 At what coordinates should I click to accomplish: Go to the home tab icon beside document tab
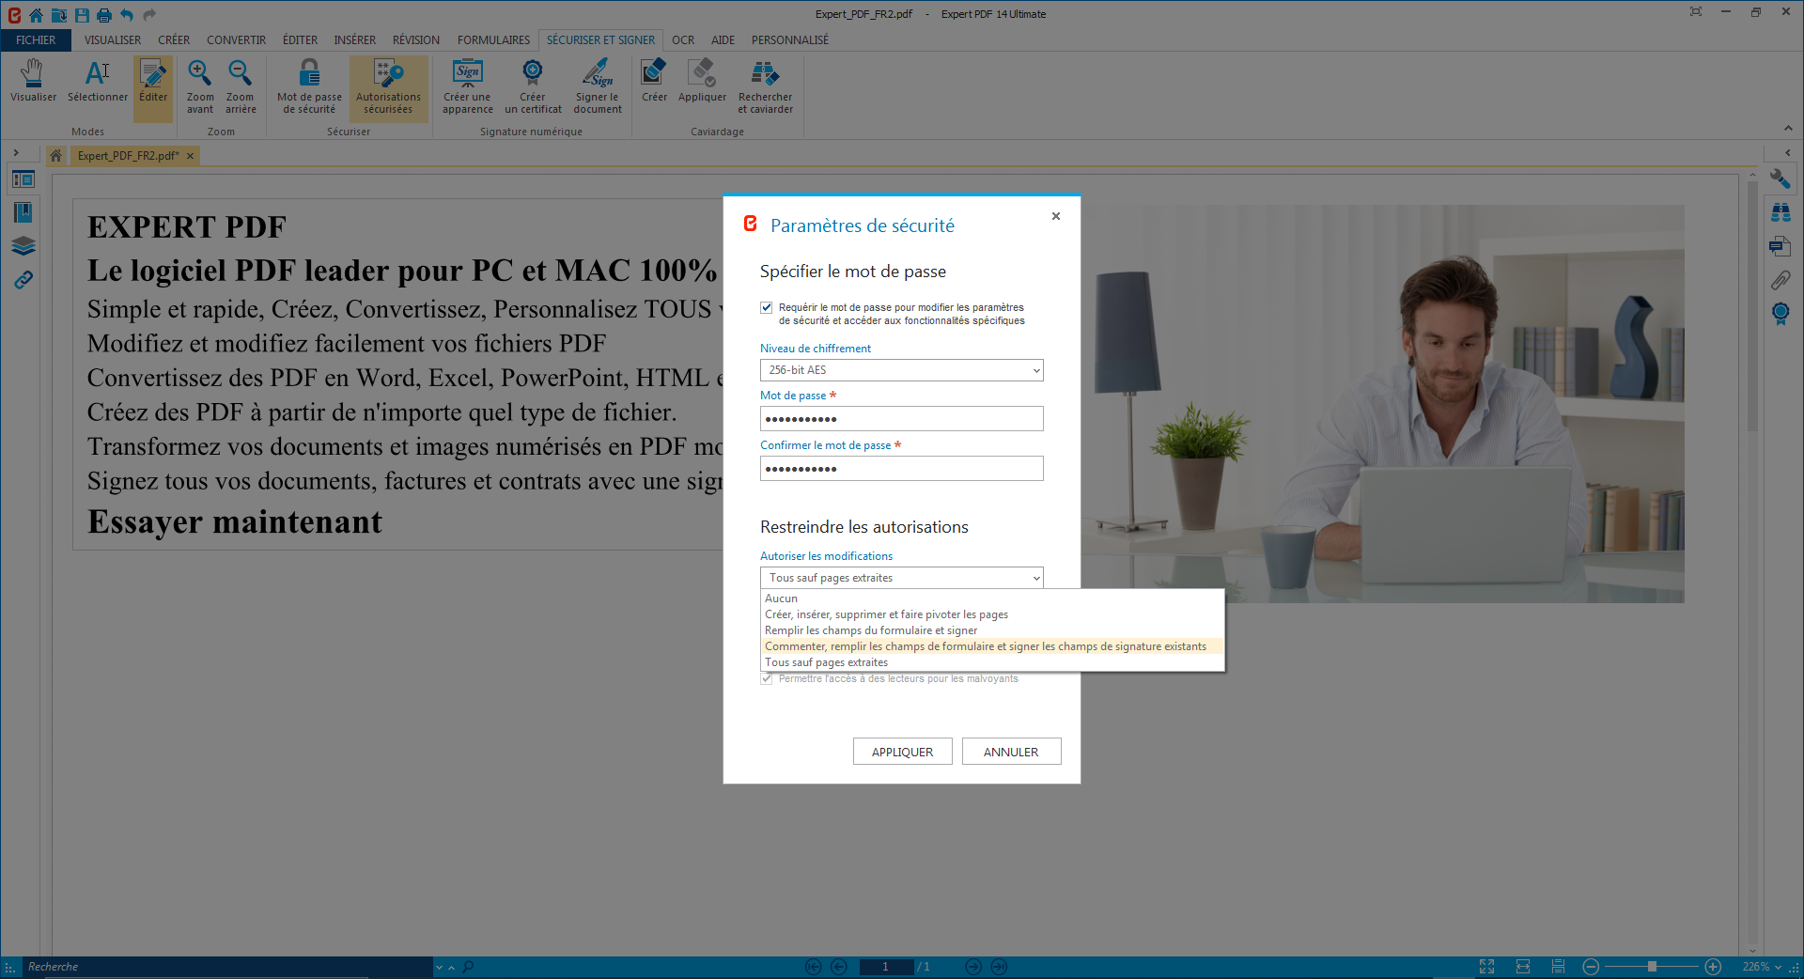(56, 156)
